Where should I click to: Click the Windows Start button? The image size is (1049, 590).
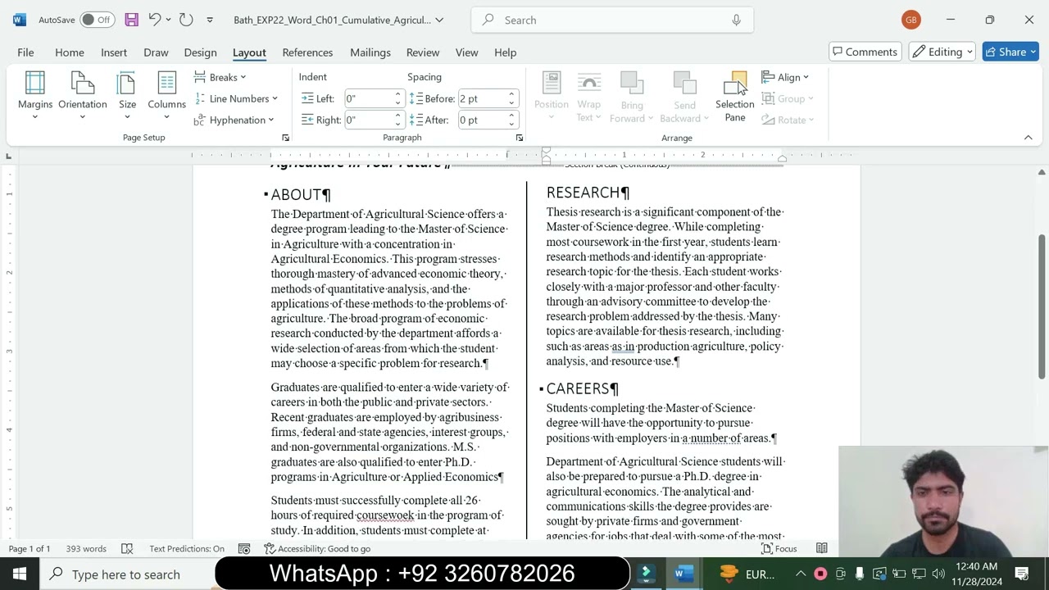coord(20,574)
